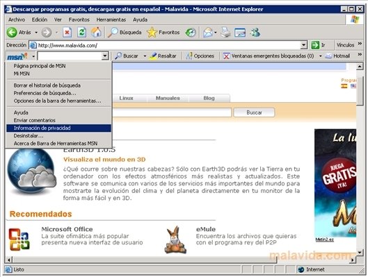Open the Archivo menu

[17, 19]
